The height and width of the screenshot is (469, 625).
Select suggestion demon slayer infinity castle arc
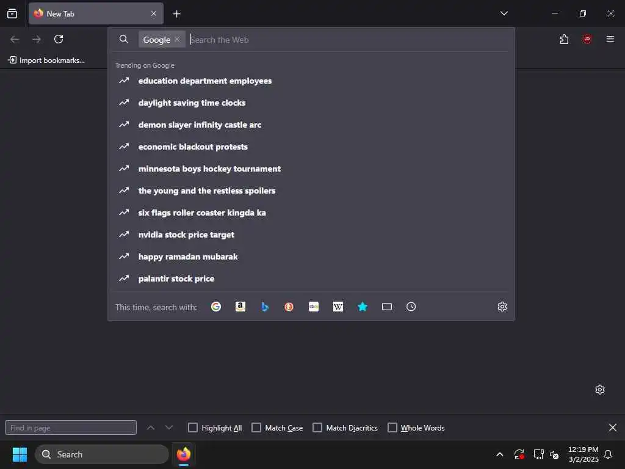tap(311, 125)
